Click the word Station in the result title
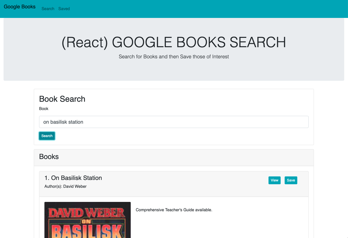The image size is (348, 238). tap(92, 178)
